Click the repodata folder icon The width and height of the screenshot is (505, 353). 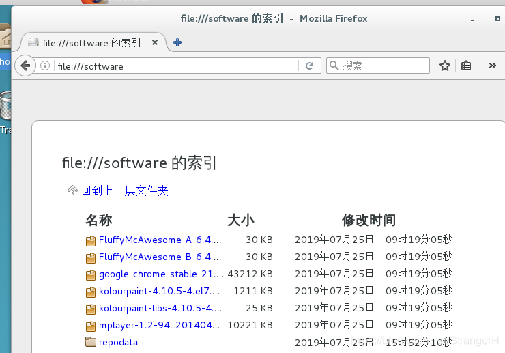(x=91, y=341)
